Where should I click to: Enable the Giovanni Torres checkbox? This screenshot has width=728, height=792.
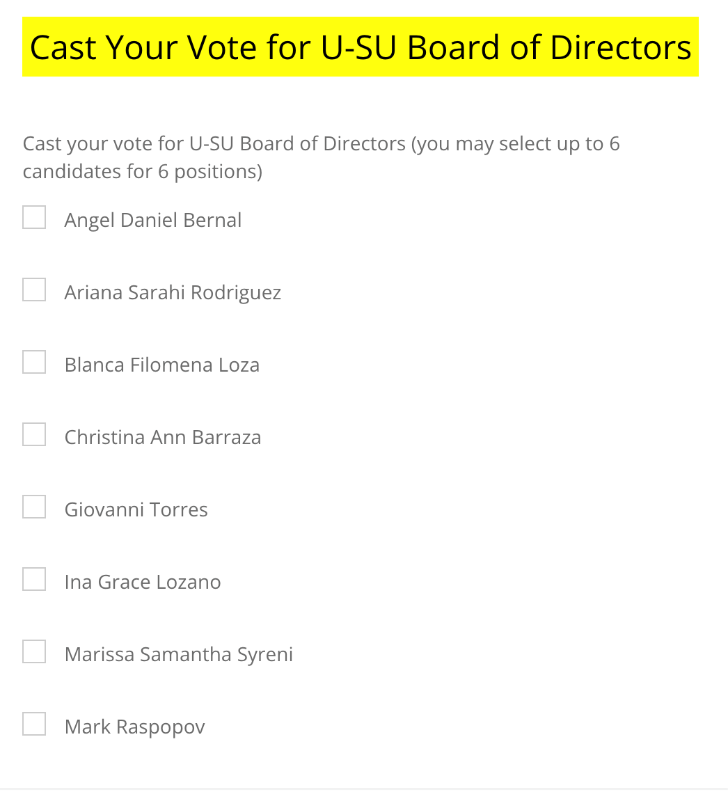pos(34,507)
